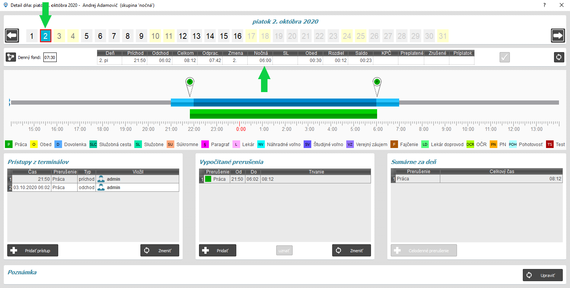Go to previous day with left arrow
This screenshot has height=288, width=570.
pyautogui.click(x=12, y=36)
